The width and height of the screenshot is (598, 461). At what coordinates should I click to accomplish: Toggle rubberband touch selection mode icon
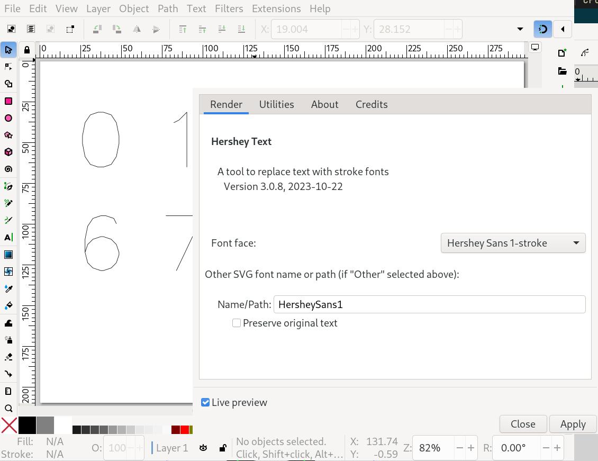[x=70, y=29]
